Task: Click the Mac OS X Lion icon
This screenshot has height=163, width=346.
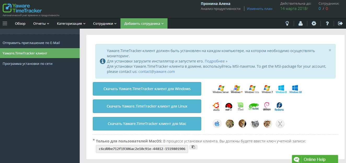Action: click(x=242, y=124)
